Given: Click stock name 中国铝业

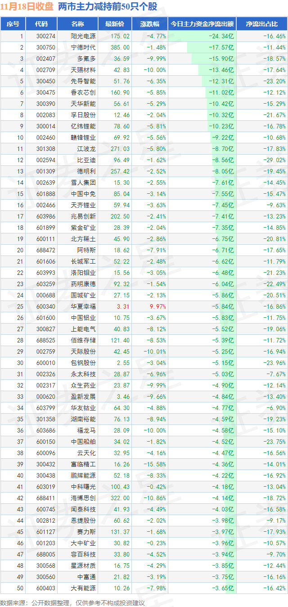Looking at the screenshot, I should click(x=83, y=318).
